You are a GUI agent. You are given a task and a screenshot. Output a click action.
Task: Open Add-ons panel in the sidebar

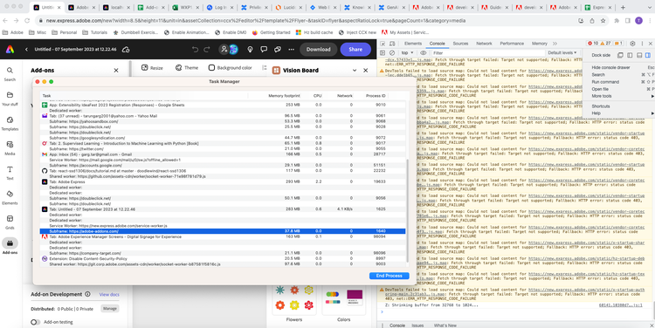(10, 246)
